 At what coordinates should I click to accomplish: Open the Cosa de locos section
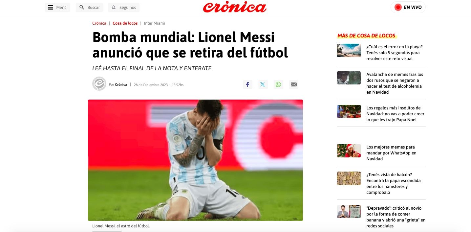pos(125,23)
